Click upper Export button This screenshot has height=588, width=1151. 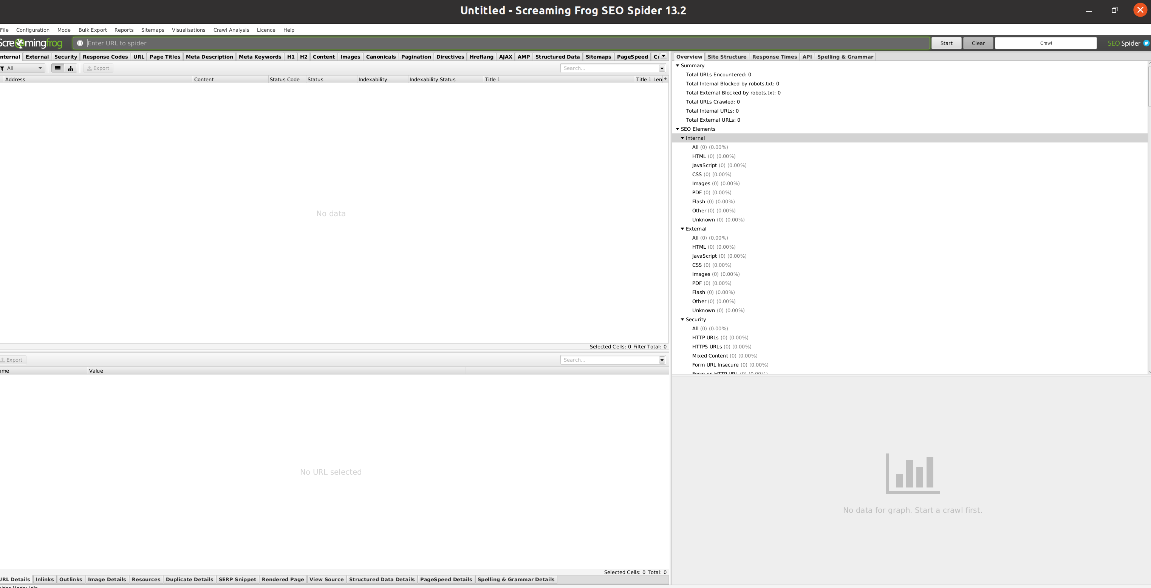click(x=98, y=68)
